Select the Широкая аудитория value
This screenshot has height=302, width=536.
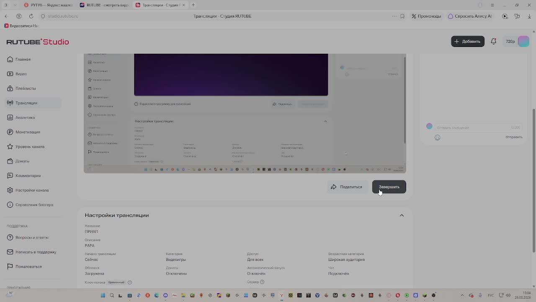(x=346, y=260)
